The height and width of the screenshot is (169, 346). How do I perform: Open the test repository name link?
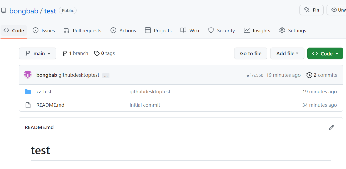[x=50, y=11]
